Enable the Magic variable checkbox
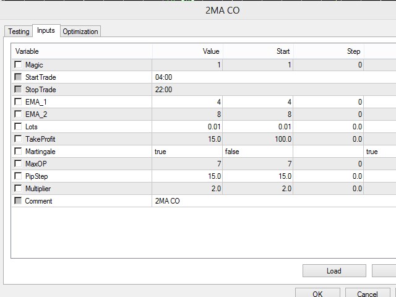Screen dimensions: 396x297 pyautogui.click(x=18, y=64)
